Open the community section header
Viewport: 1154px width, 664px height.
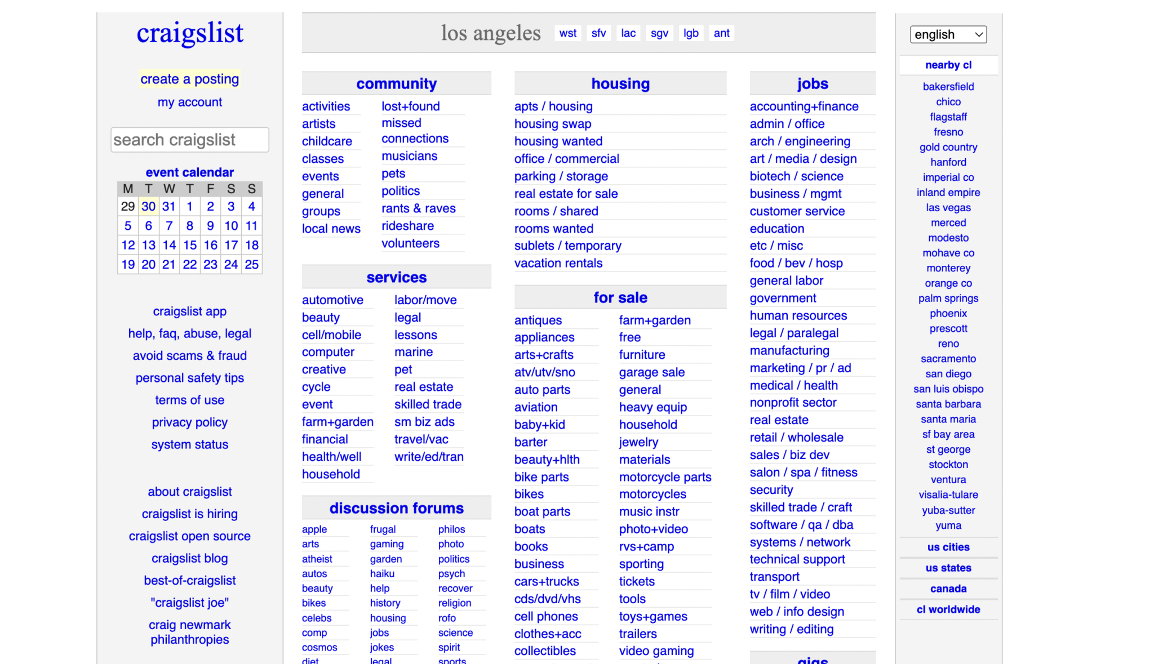pyautogui.click(x=396, y=84)
